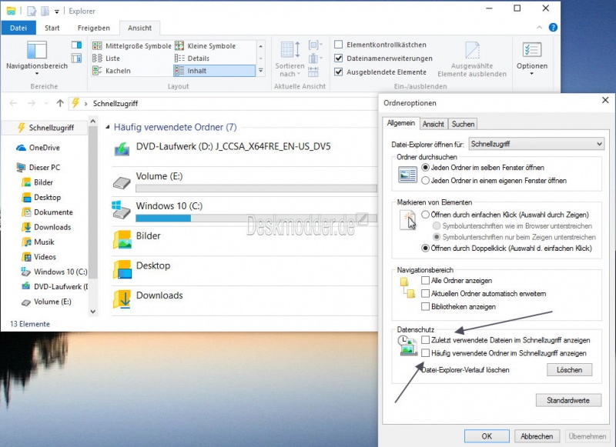This screenshot has width=616, height=447.
Task: Click the address bar showing Schnellzugriff
Action: pyautogui.click(x=231, y=103)
